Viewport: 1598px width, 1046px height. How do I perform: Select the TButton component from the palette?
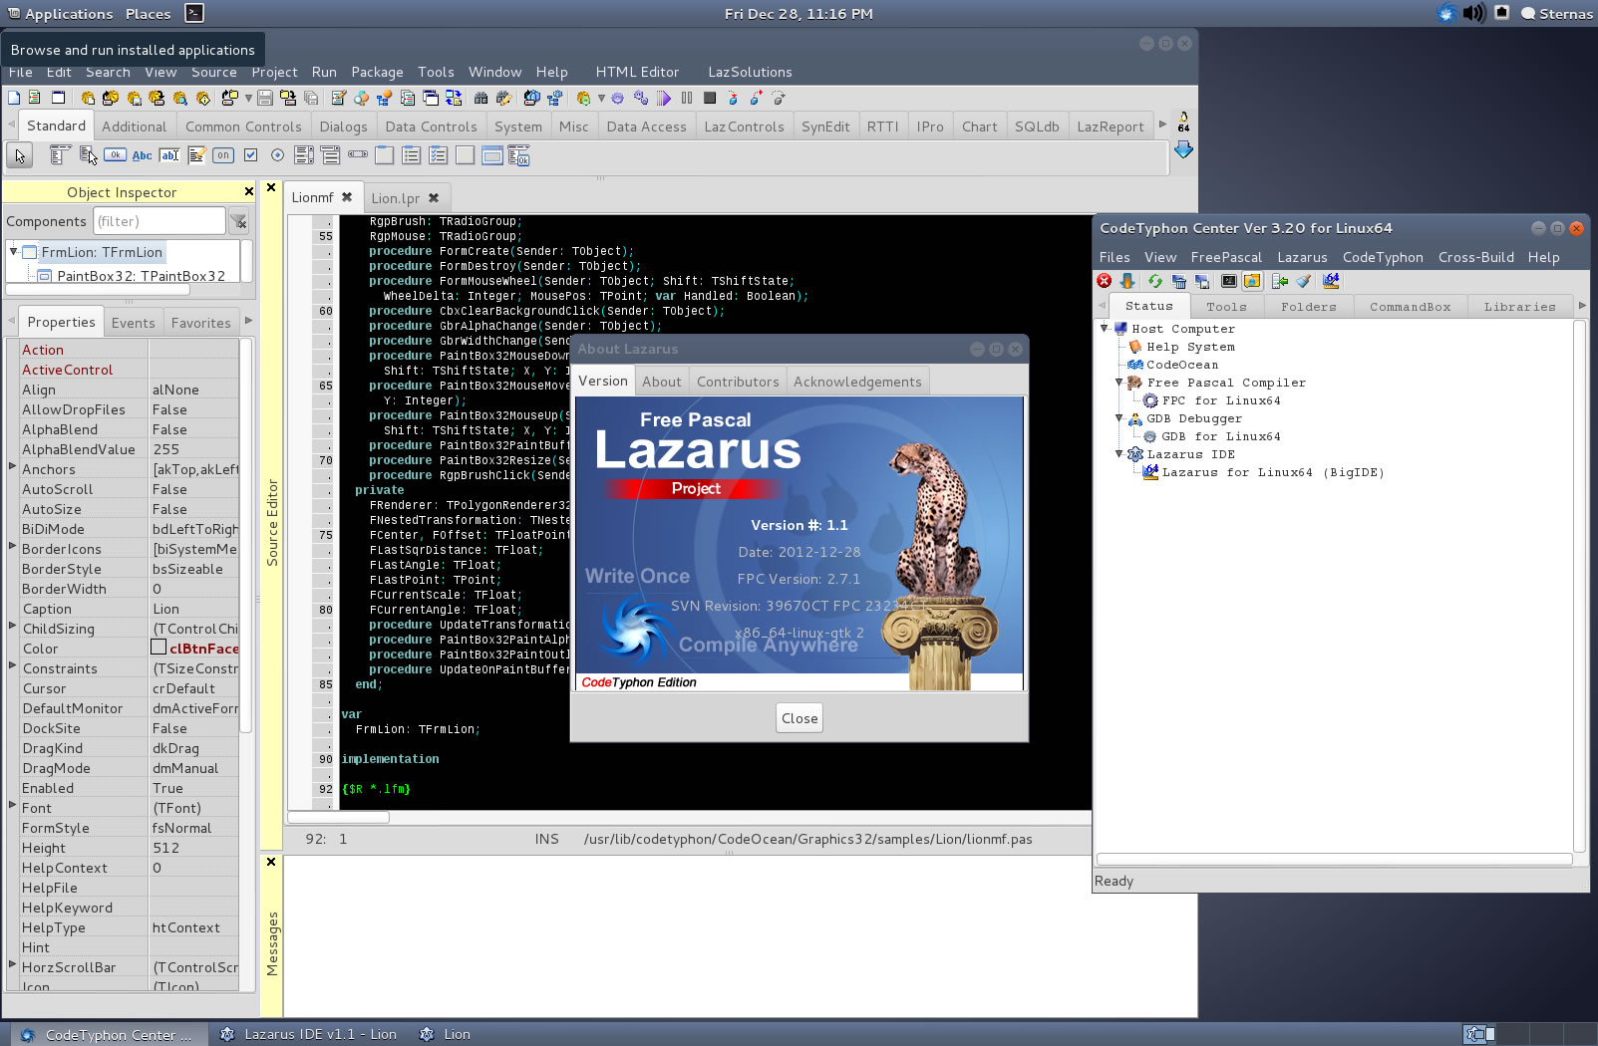click(116, 155)
